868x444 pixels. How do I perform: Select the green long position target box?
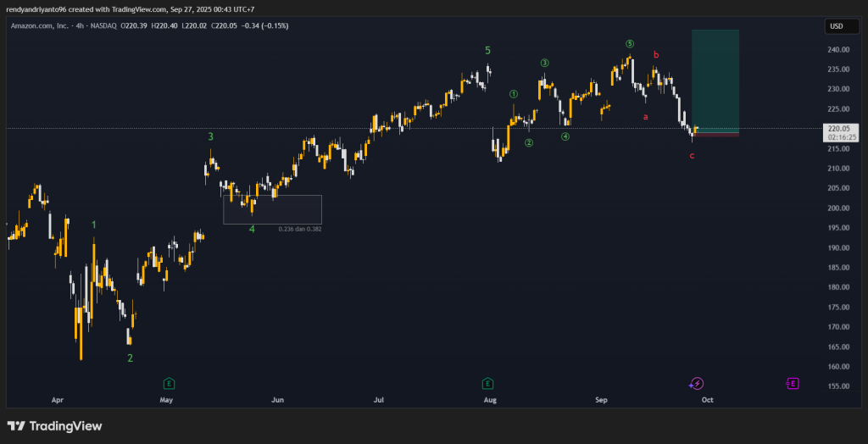pos(715,79)
